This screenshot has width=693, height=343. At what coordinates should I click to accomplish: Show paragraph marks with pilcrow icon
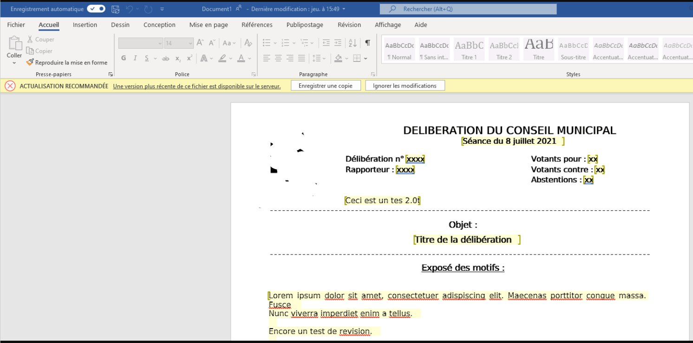pyautogui.click(x=367, y=43)
